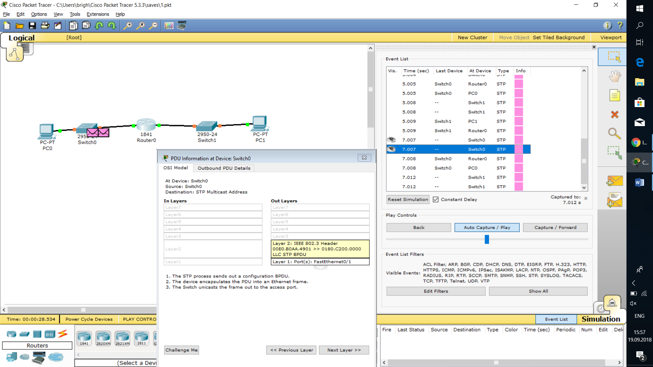Click Set Tiled Background
Screen dimensions: 653x367
tap(558, 37)
